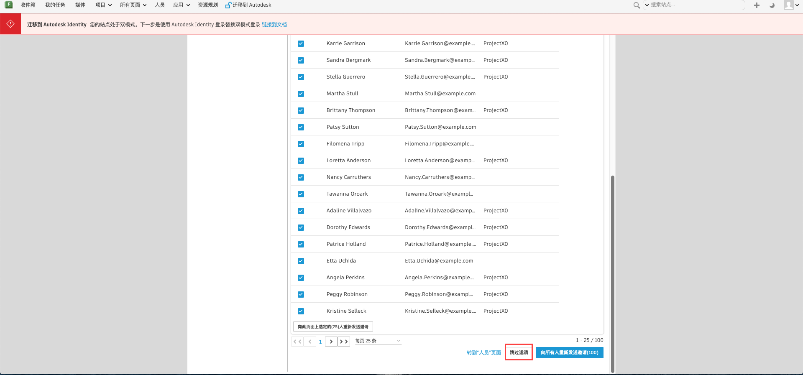Click 向此页面上选定的(25)人重新发送邀请 button
803x375 pixels.
(x=333, y=327)
